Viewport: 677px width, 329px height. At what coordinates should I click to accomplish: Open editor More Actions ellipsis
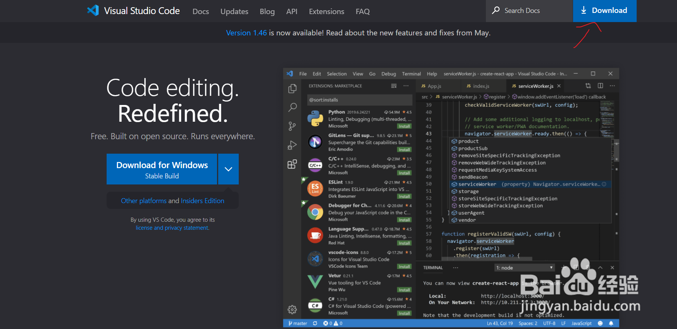(612, 86)
